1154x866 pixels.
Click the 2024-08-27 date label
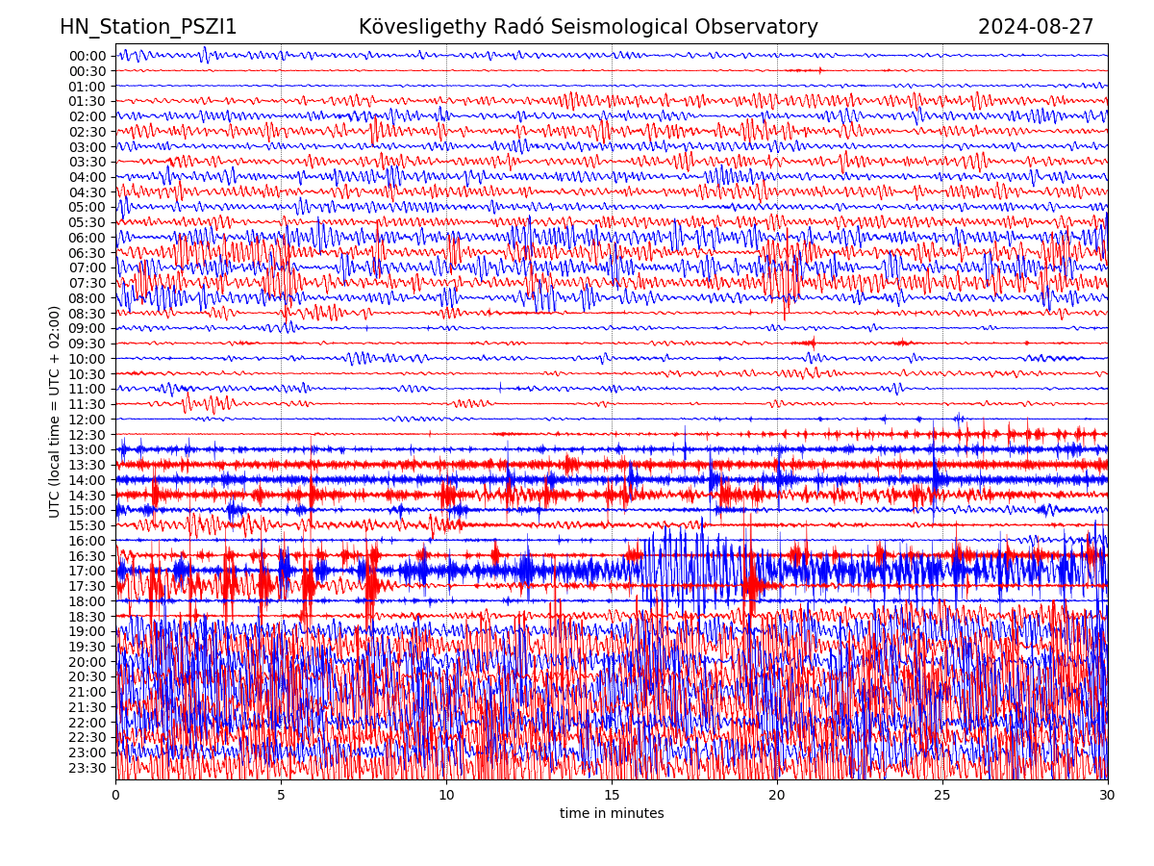tap(1036, 27)
